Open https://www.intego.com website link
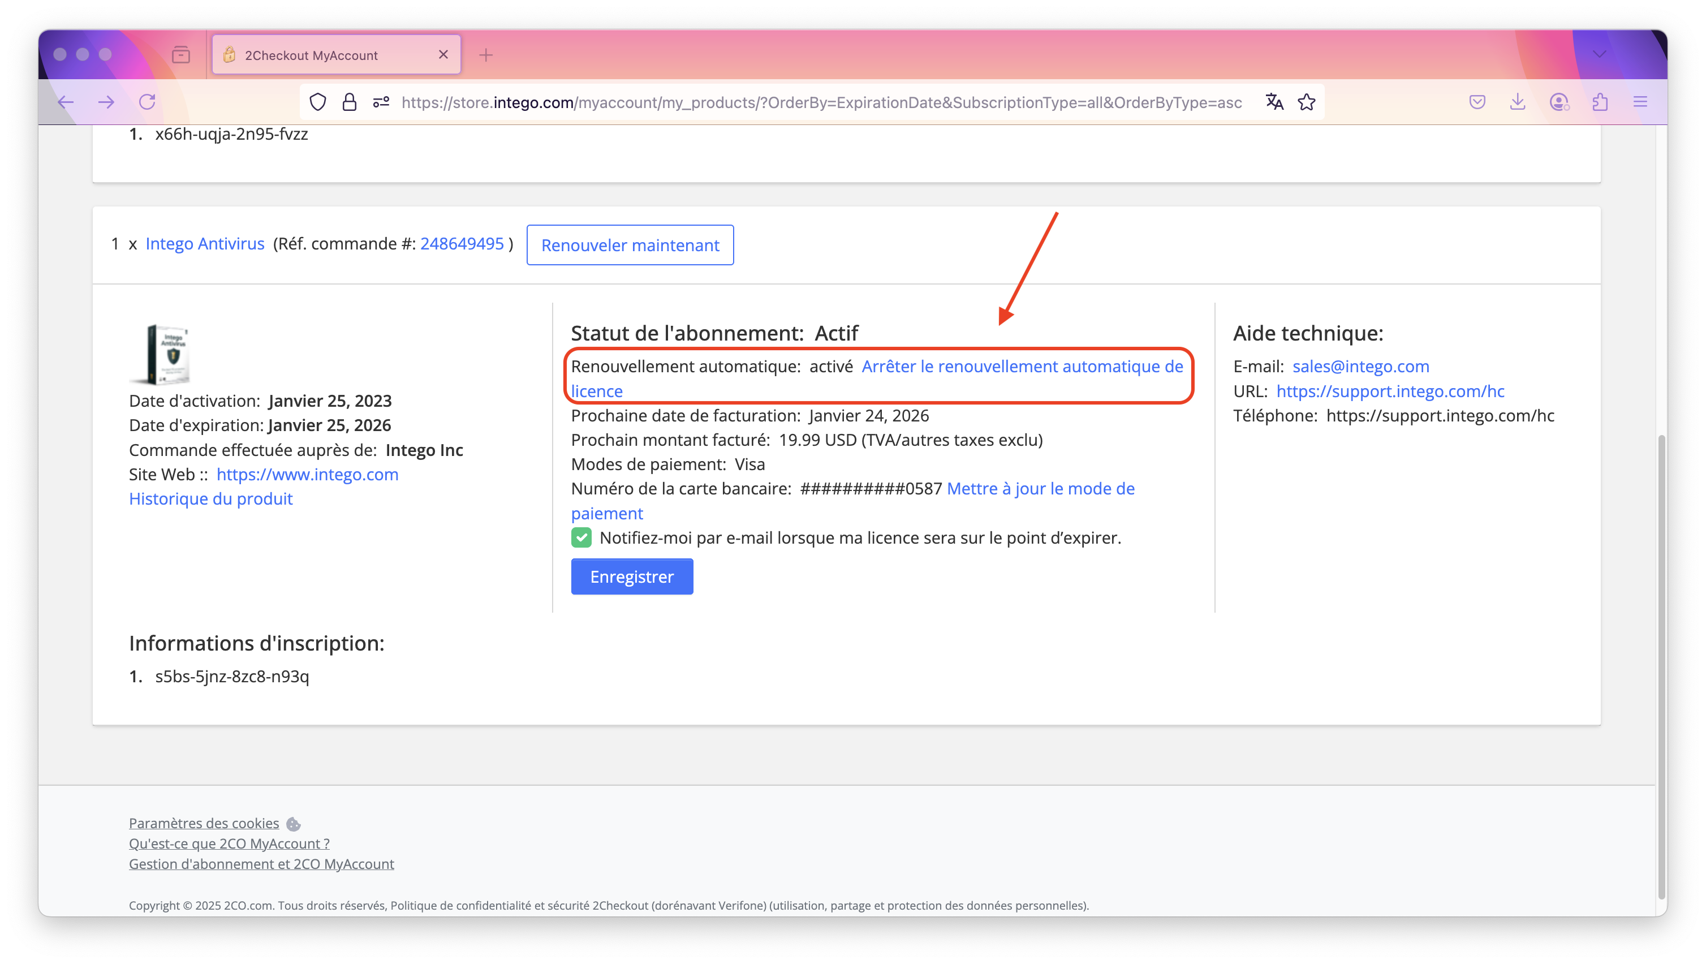Screen dimensions: 1706x964 (x=307, y=475)
